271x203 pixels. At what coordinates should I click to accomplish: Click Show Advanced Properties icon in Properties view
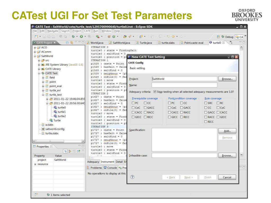coord(70,151)
